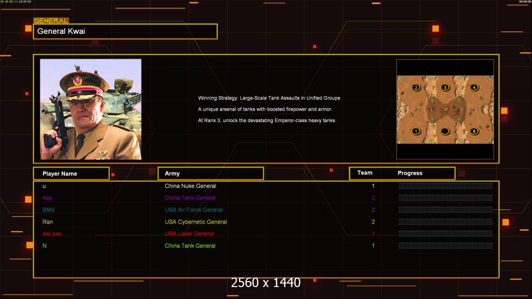Screen dimensions: 532x299
Task: Click the Winning Strategy description text
Action: click(x=269, y=98)
